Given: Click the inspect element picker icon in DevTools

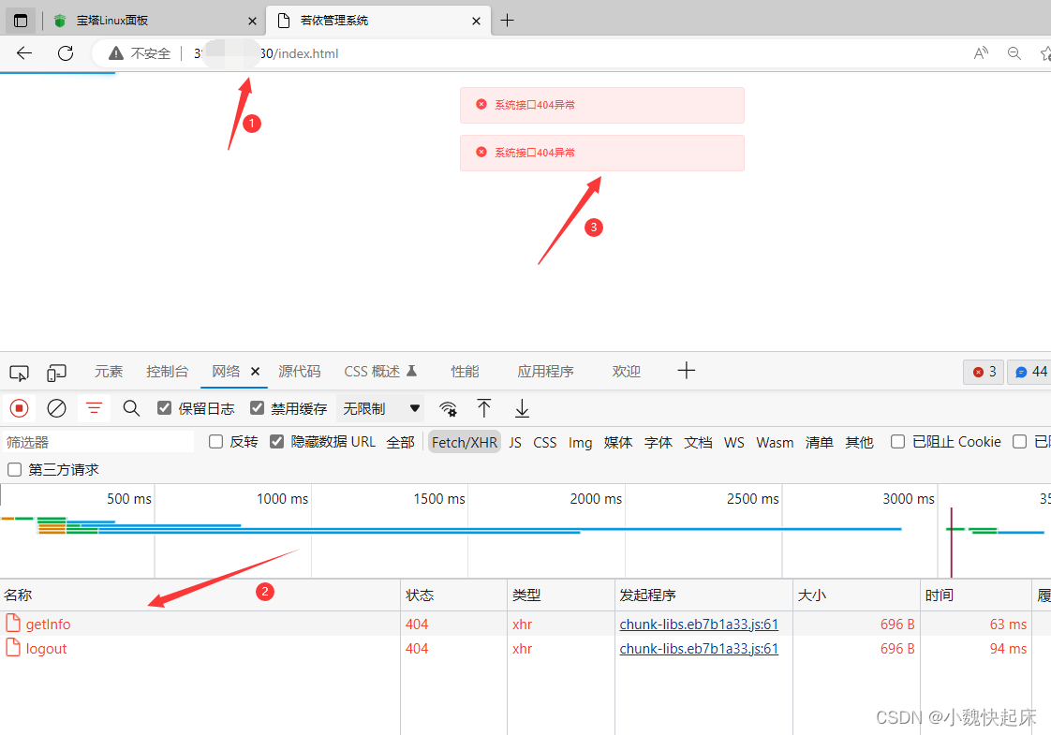Looking at the screenshot, I should 19,373.
